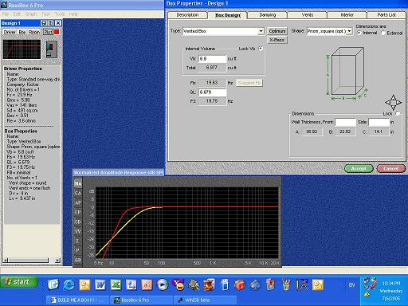The image size is (408, 306).
Task: Click the Box button in Design 1
Action: click(22, 32)
